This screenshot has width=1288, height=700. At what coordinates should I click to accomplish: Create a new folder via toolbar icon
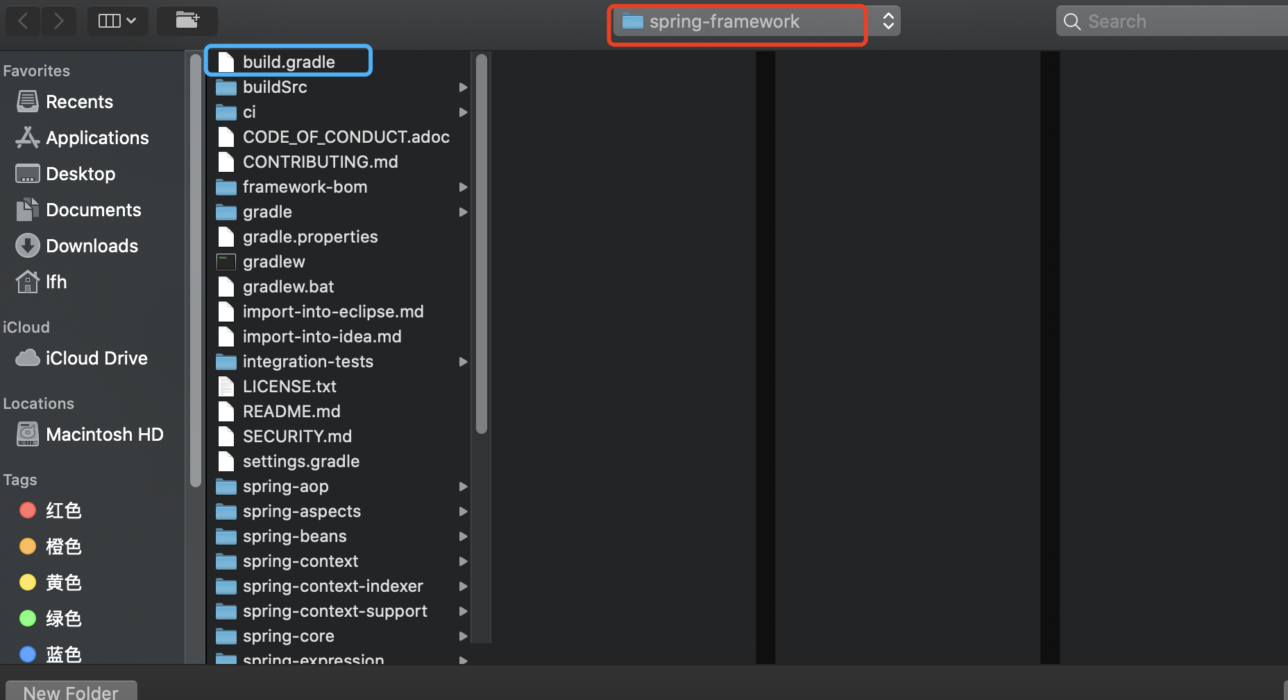pos(187,21)
